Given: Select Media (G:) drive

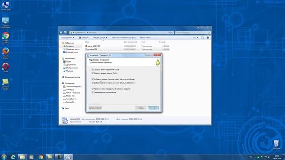Looking at the screenshot, I should point(69,96).
